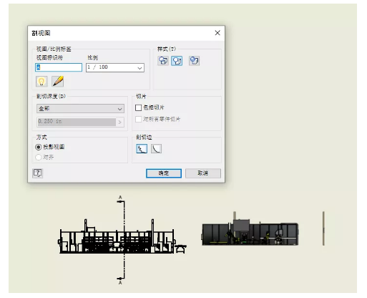Open the edit view label pencil icon
This screenshot has height=298, width=367.
(58, 82)
